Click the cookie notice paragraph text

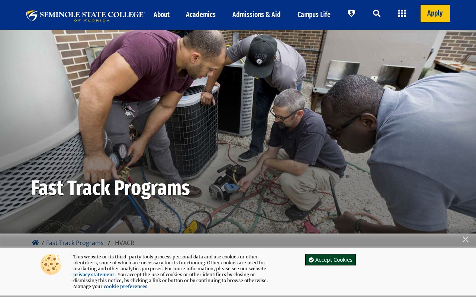(170, 271)
